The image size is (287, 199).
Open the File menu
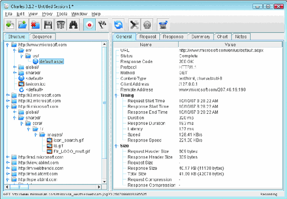[8, 14]
